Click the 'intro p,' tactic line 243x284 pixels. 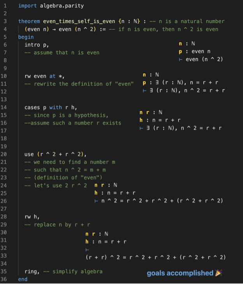point(37,45)
